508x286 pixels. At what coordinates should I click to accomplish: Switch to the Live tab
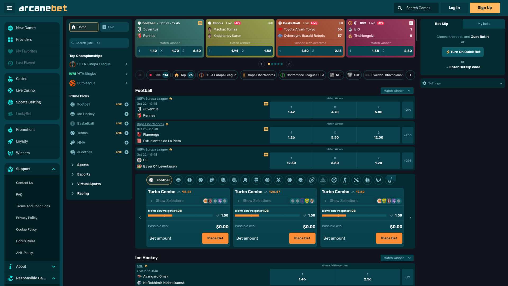pos(114,27)
